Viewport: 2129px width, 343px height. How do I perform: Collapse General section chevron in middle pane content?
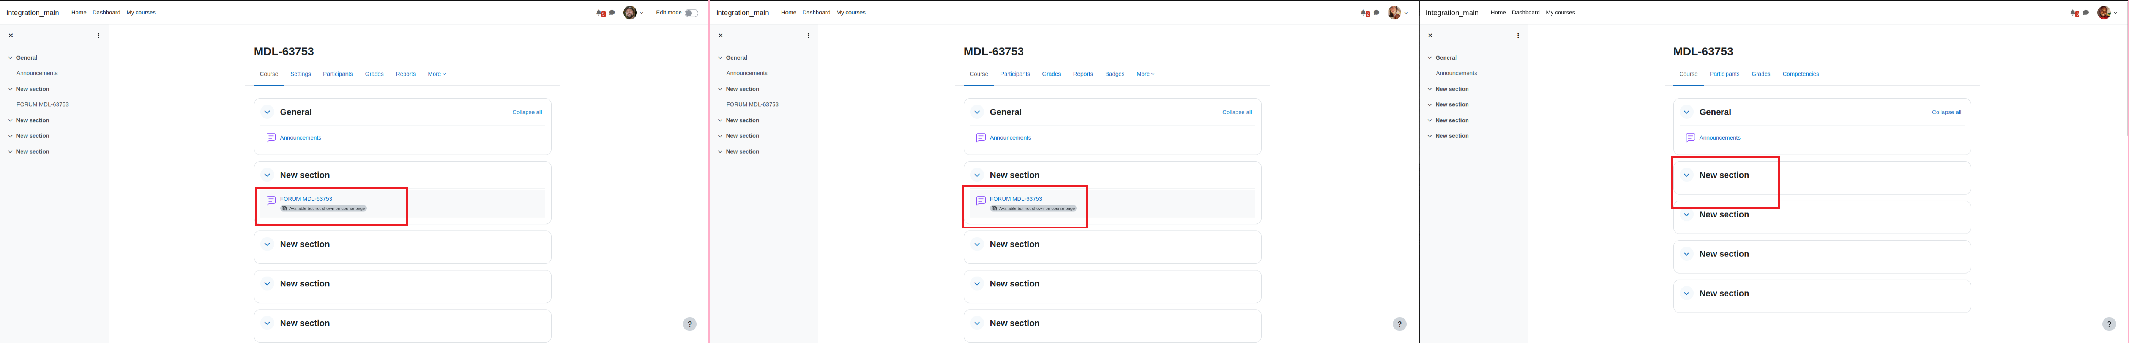point(977,112)
